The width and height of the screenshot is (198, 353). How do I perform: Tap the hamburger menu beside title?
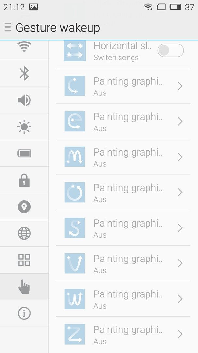(x=7, y=27)
